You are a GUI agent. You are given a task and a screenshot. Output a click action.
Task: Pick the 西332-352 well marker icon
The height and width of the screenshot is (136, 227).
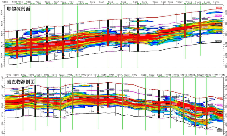(206, 77)
